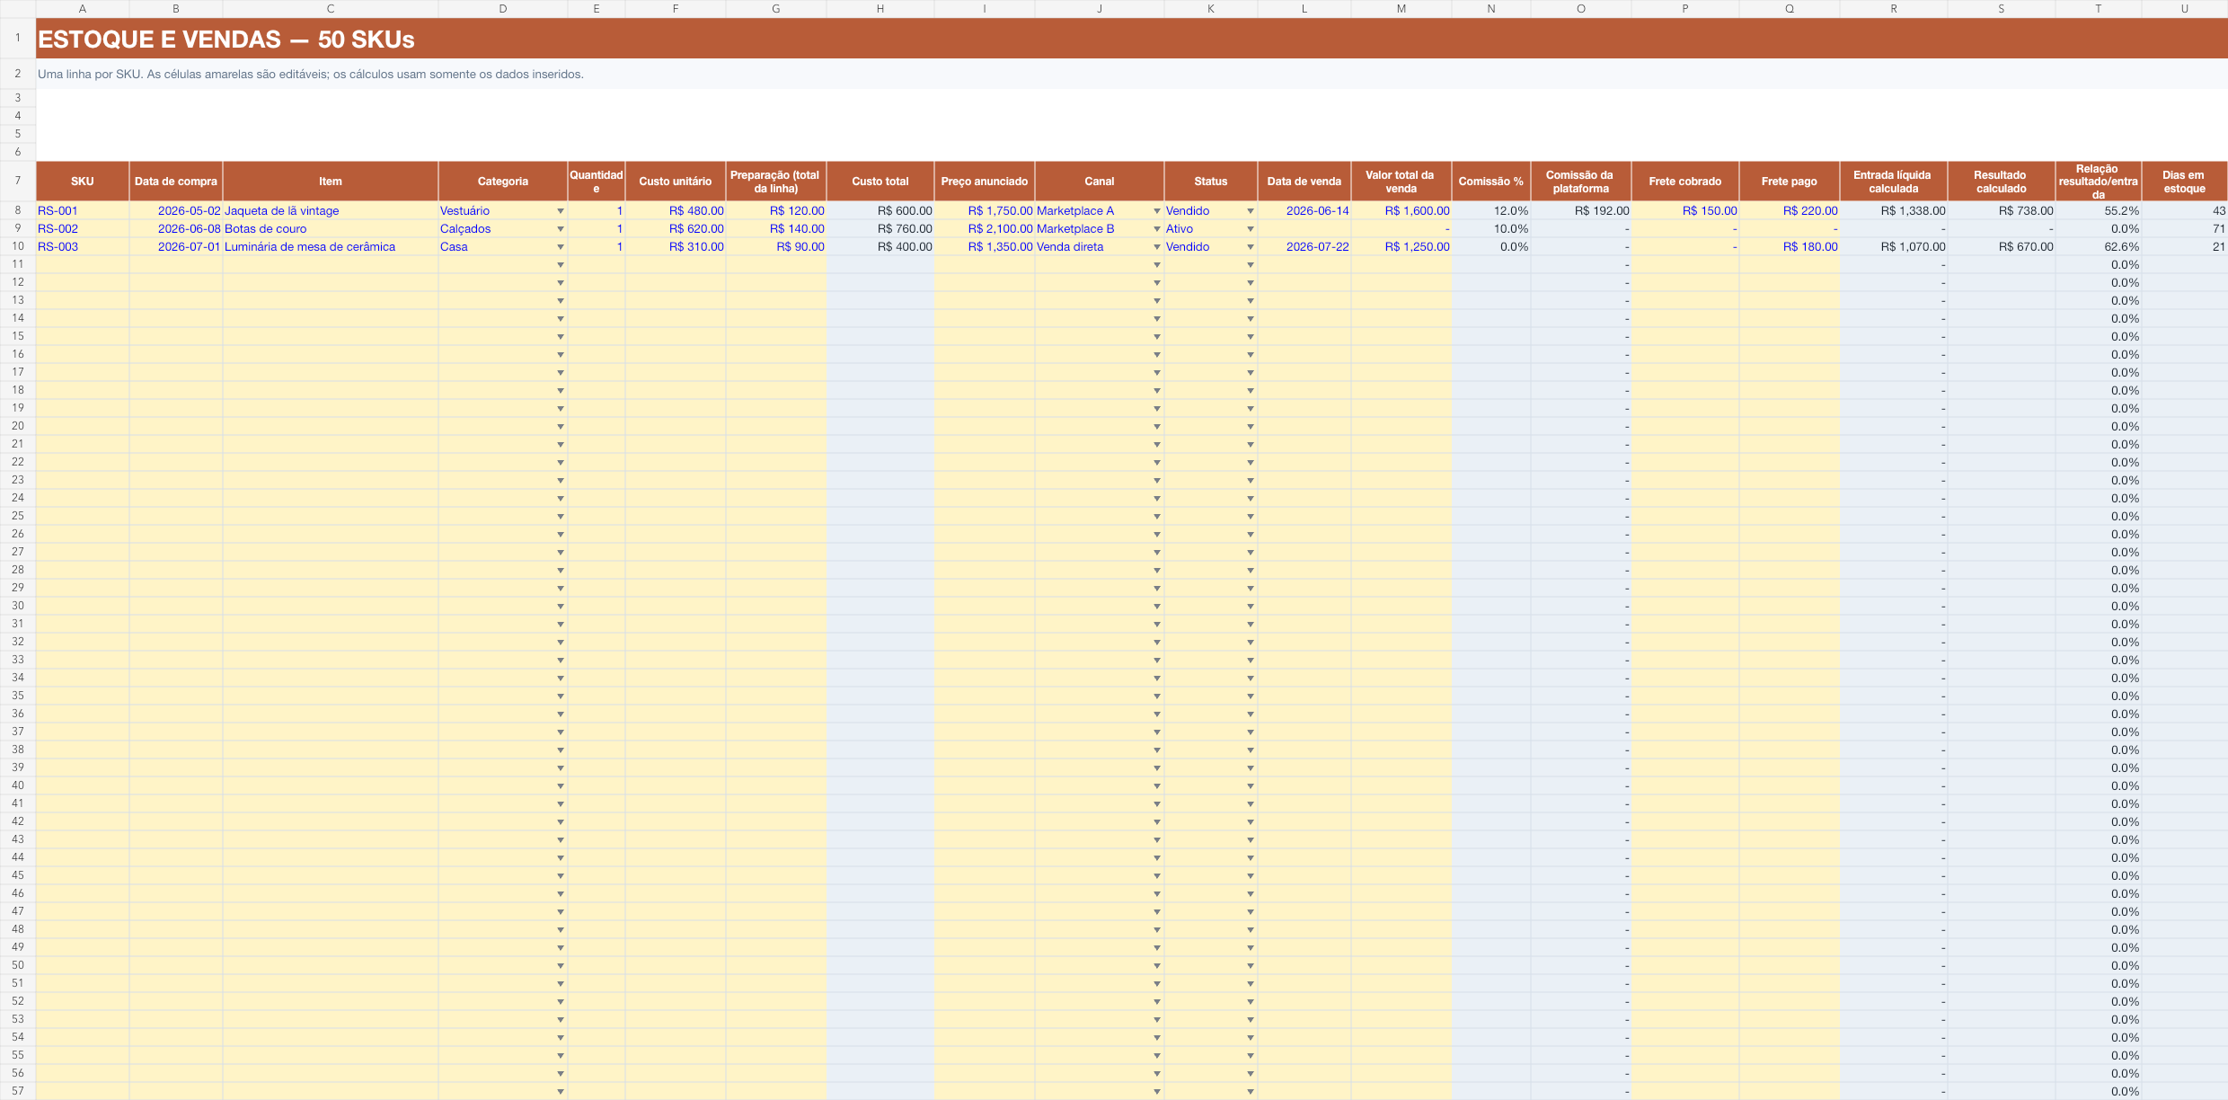The image size is (2228, 1100).
Task: Select preparation cost R$ 140.00
Action: (x=776, y=228)
